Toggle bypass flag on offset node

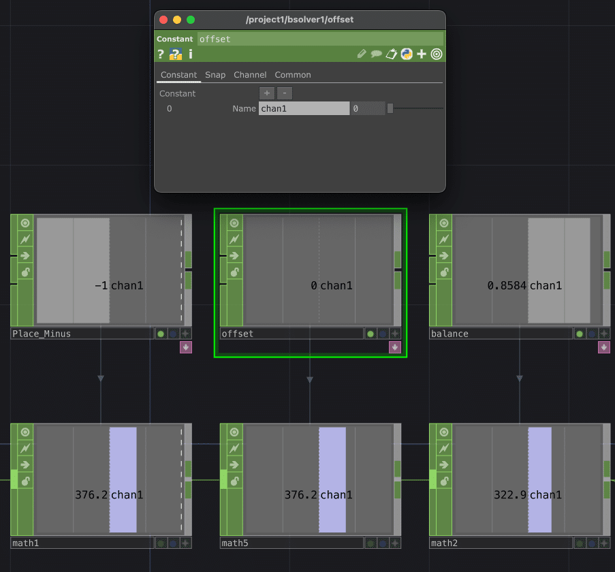click(234, 255)
